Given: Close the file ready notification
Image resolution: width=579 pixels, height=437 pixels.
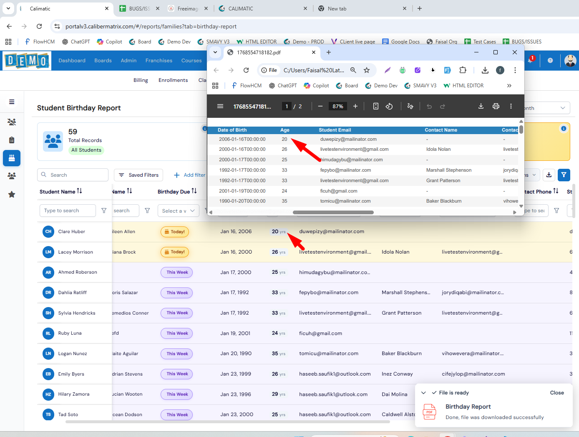Looking at the screenshot, I should pos(556,393).
